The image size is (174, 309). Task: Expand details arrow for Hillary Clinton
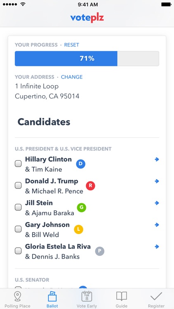157,159
